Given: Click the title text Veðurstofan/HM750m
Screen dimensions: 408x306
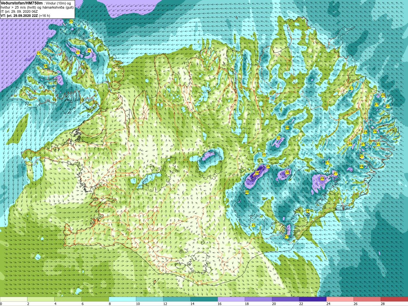Looking at the screenshot, I should tap(22, 3).
